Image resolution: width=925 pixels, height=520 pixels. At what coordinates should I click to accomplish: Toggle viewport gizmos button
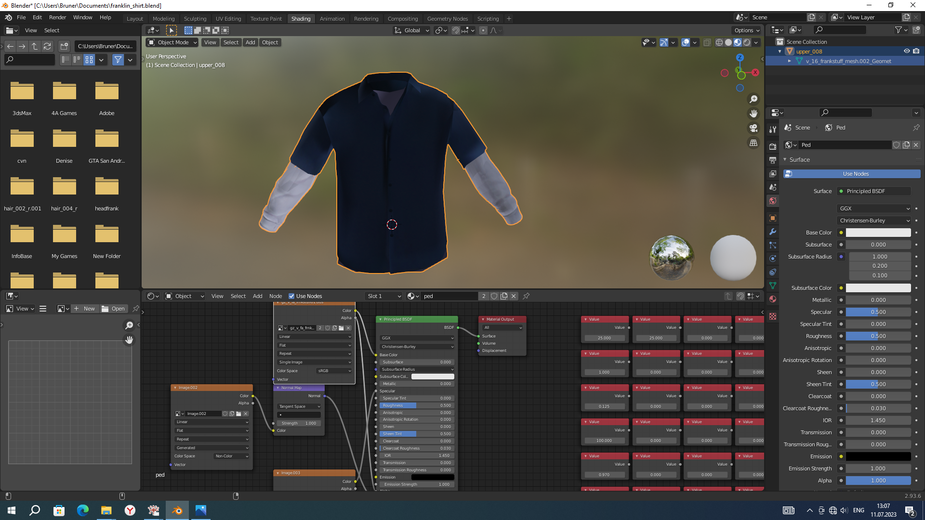pyautogui.click(x=664, y=42)
